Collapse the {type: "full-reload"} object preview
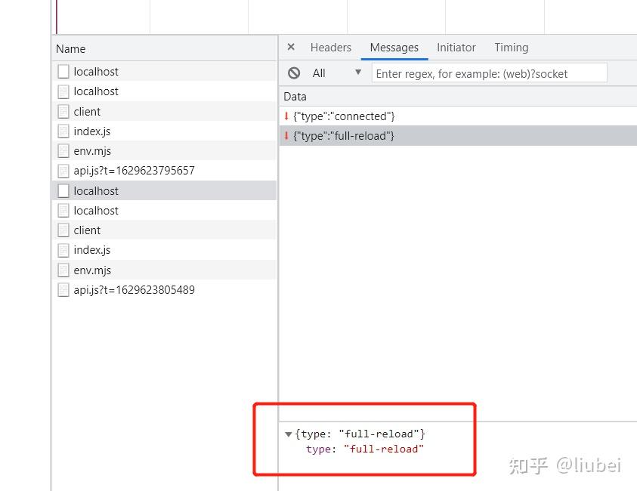The image size is (637, 491). coord(289,434)
